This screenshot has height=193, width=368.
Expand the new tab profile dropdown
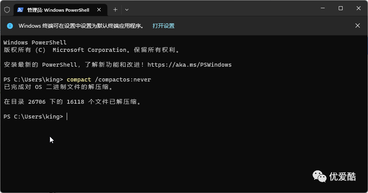pos(127,10)
